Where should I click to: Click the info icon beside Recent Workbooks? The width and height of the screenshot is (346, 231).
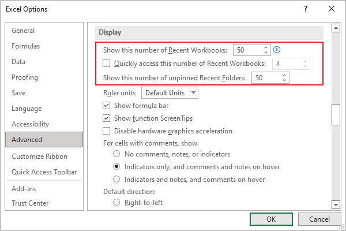click(277, 50)
